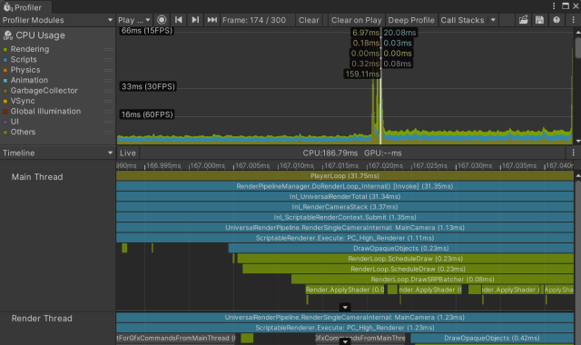Toggle Call Stacks recording

coord(462,20)
